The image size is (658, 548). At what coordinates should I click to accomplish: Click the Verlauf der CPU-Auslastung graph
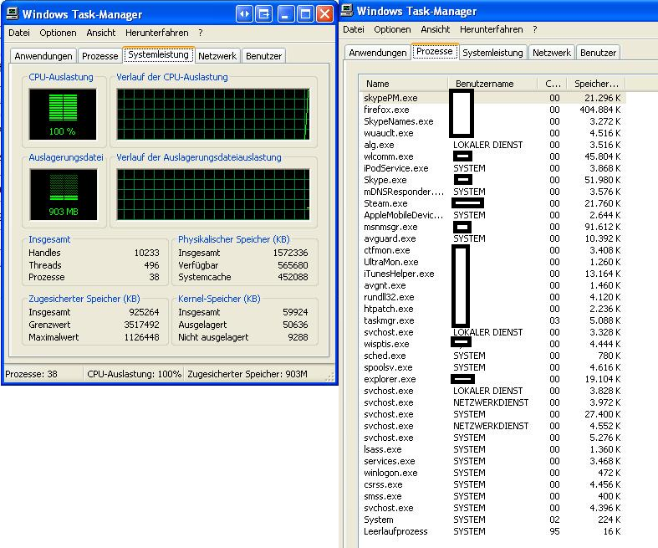[x=213, y=115]
